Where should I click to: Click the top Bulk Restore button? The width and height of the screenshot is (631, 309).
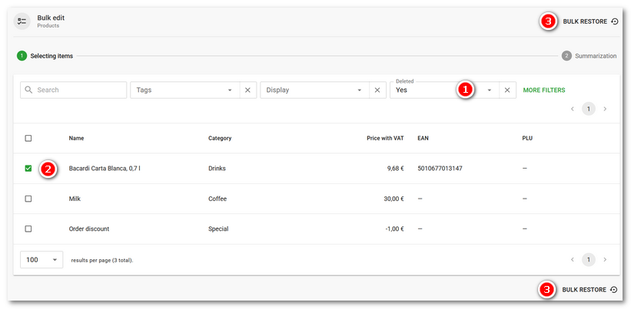point(589,21)
